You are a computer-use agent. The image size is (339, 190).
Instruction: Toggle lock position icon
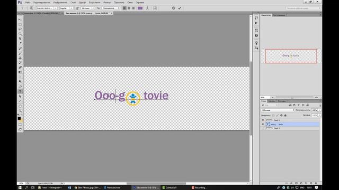(281, 116)
